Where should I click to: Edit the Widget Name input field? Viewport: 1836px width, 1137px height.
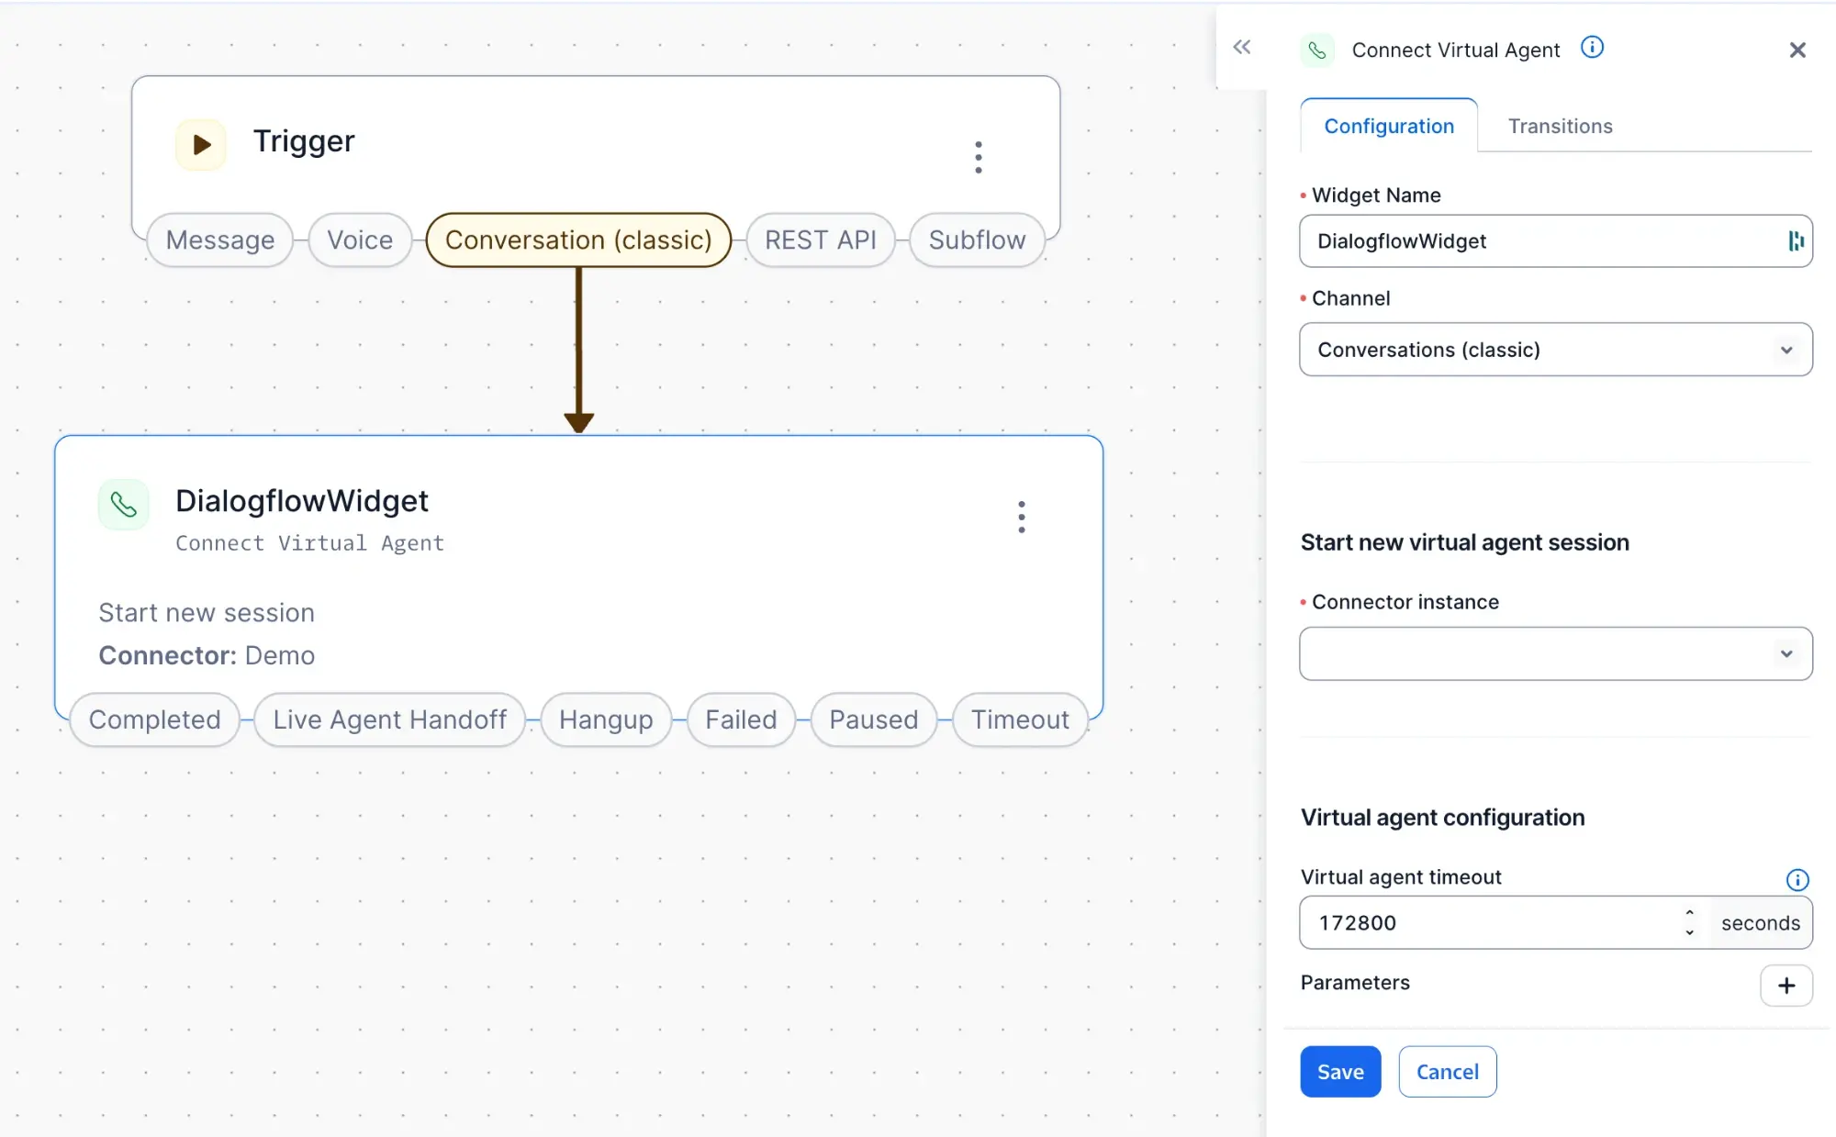coord(1556,240)
